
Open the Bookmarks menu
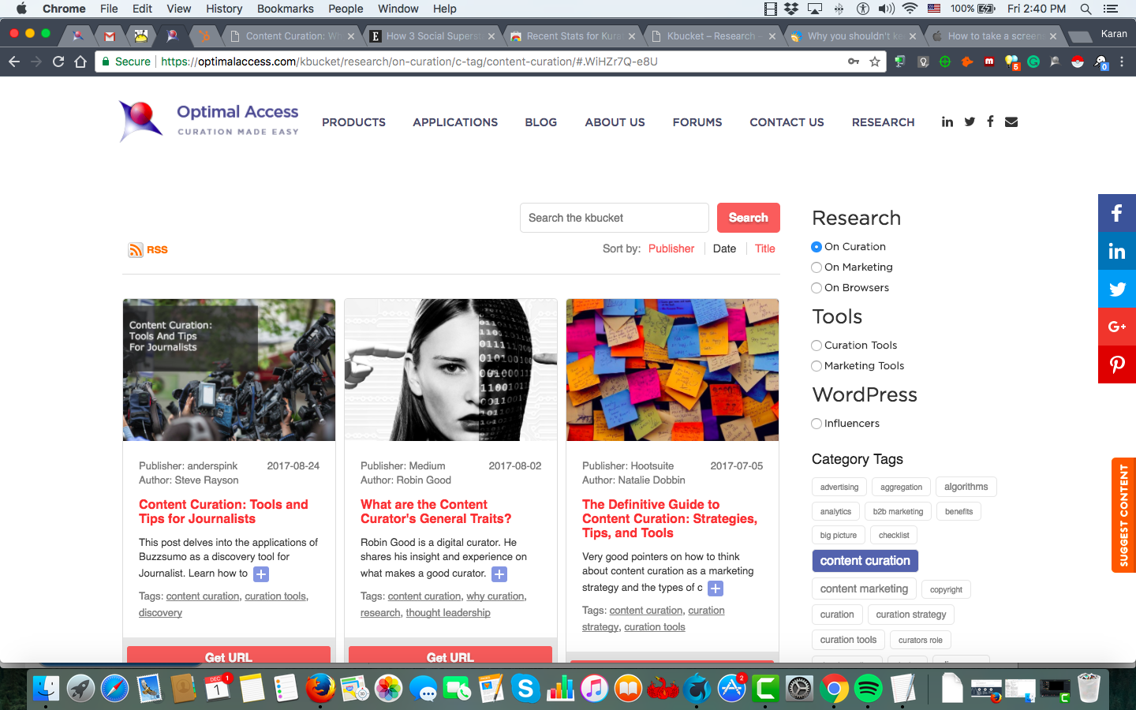[286, 9]
